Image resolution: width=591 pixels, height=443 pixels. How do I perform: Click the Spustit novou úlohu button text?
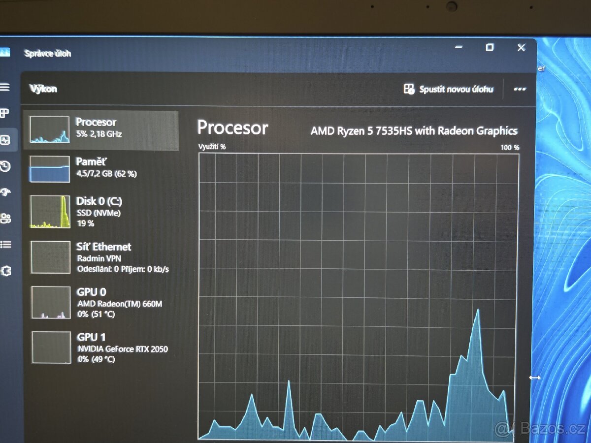pyautogui.click(x=456, y=89)
